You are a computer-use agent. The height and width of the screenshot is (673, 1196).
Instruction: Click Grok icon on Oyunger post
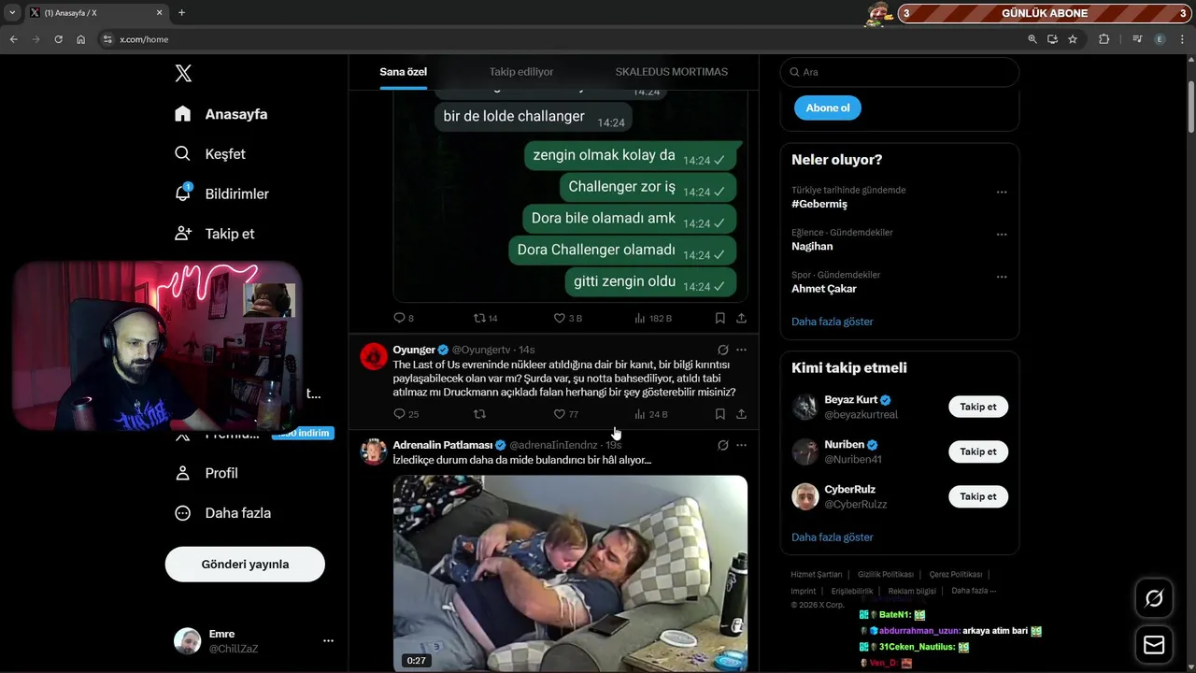(722, 350)
